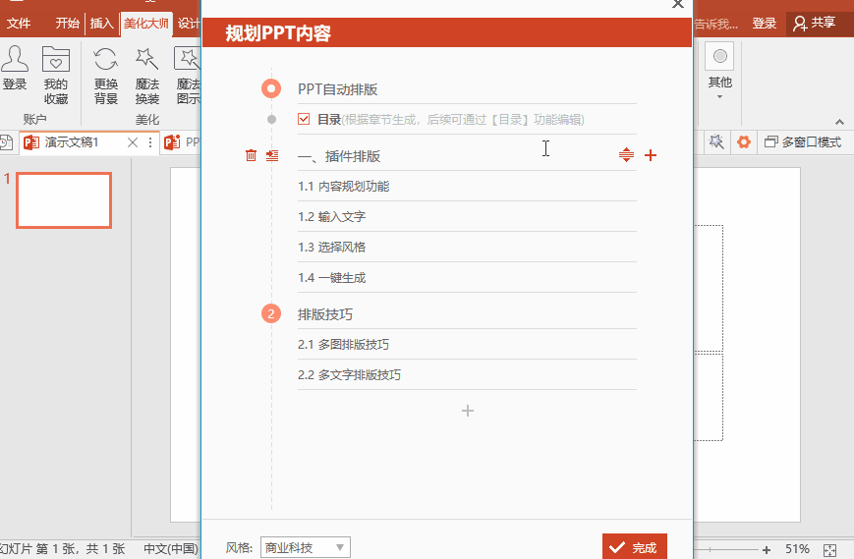Edit the 排版技巧 chapter title
This screenshot has height=559, width=854.
coord(467,314)
